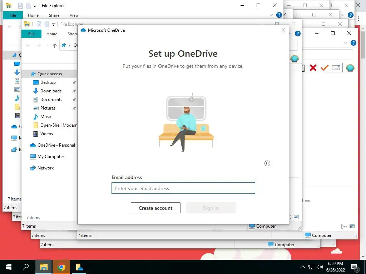Select Videos in the navigation pane
The height and width of the screenshot is (274, 366).
[46, 134]
